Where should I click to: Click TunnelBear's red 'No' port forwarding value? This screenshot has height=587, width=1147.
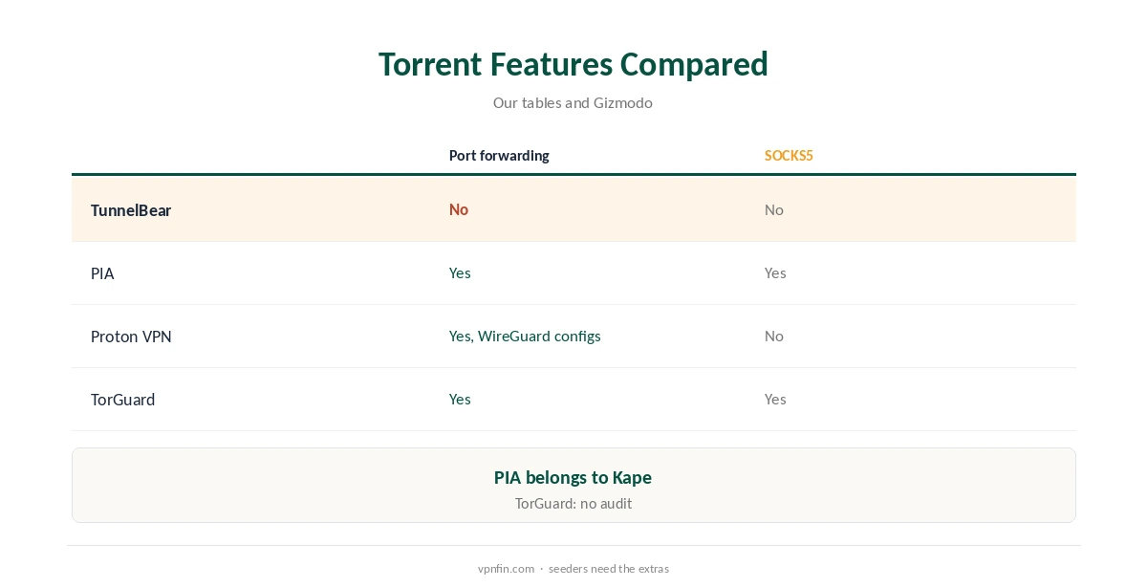click(x=459, y=209)
